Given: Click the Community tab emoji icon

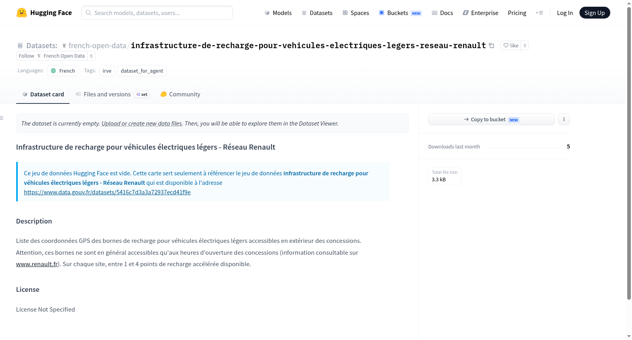Looking at the screenshot, I should [x=164, y=94].
